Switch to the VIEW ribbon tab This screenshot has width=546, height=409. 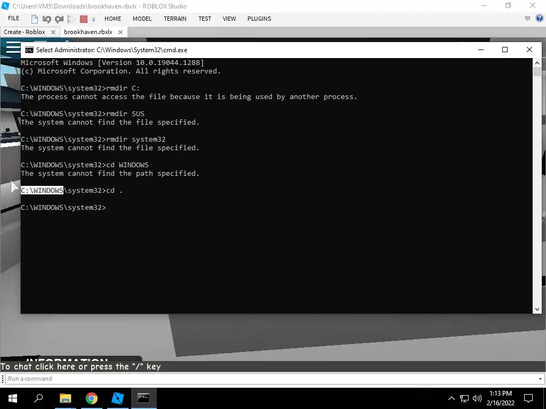point(229,19)
